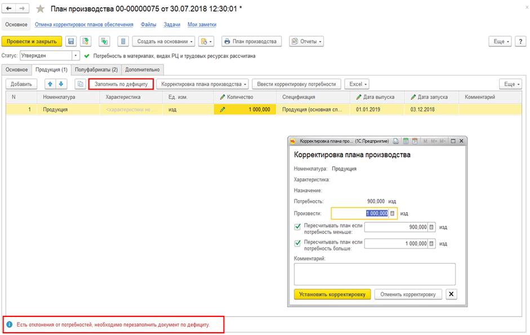Open the Статус dropdown list

pos(76,55)
